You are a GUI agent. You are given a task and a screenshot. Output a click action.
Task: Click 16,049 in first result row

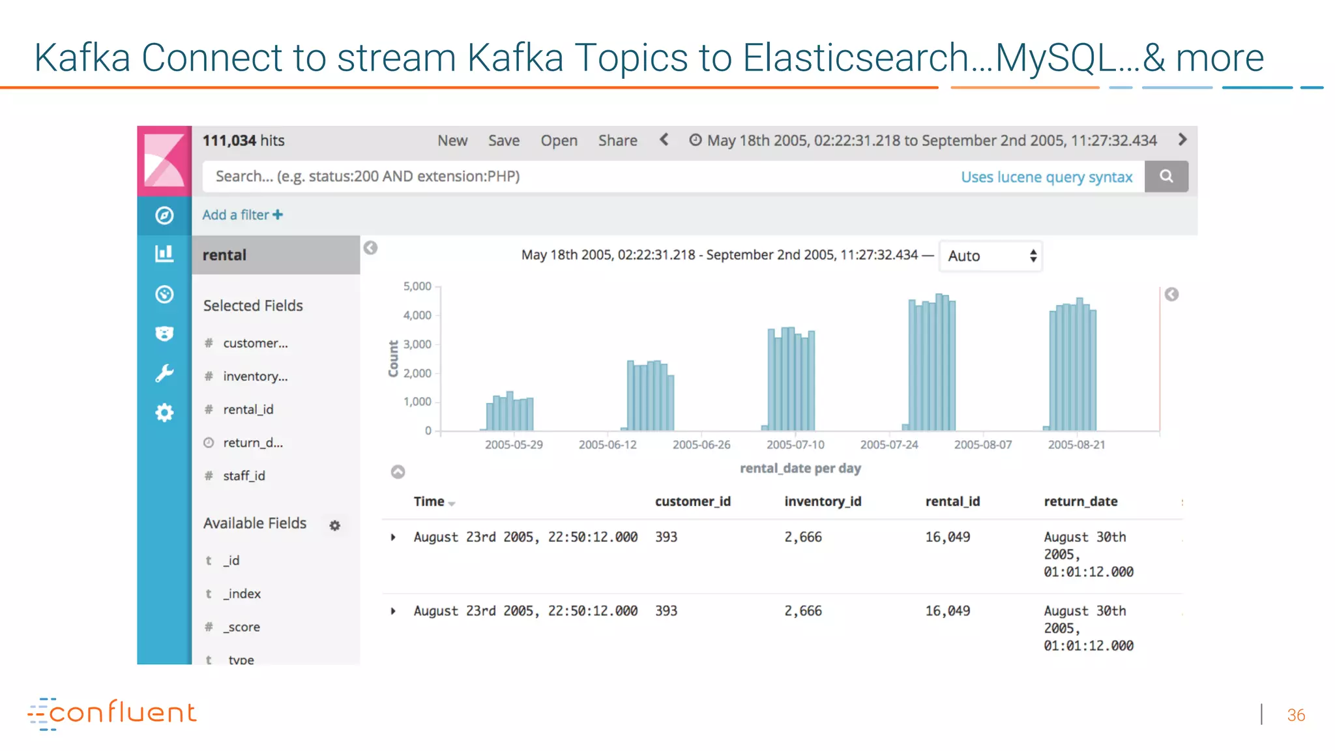click(948, 537)
